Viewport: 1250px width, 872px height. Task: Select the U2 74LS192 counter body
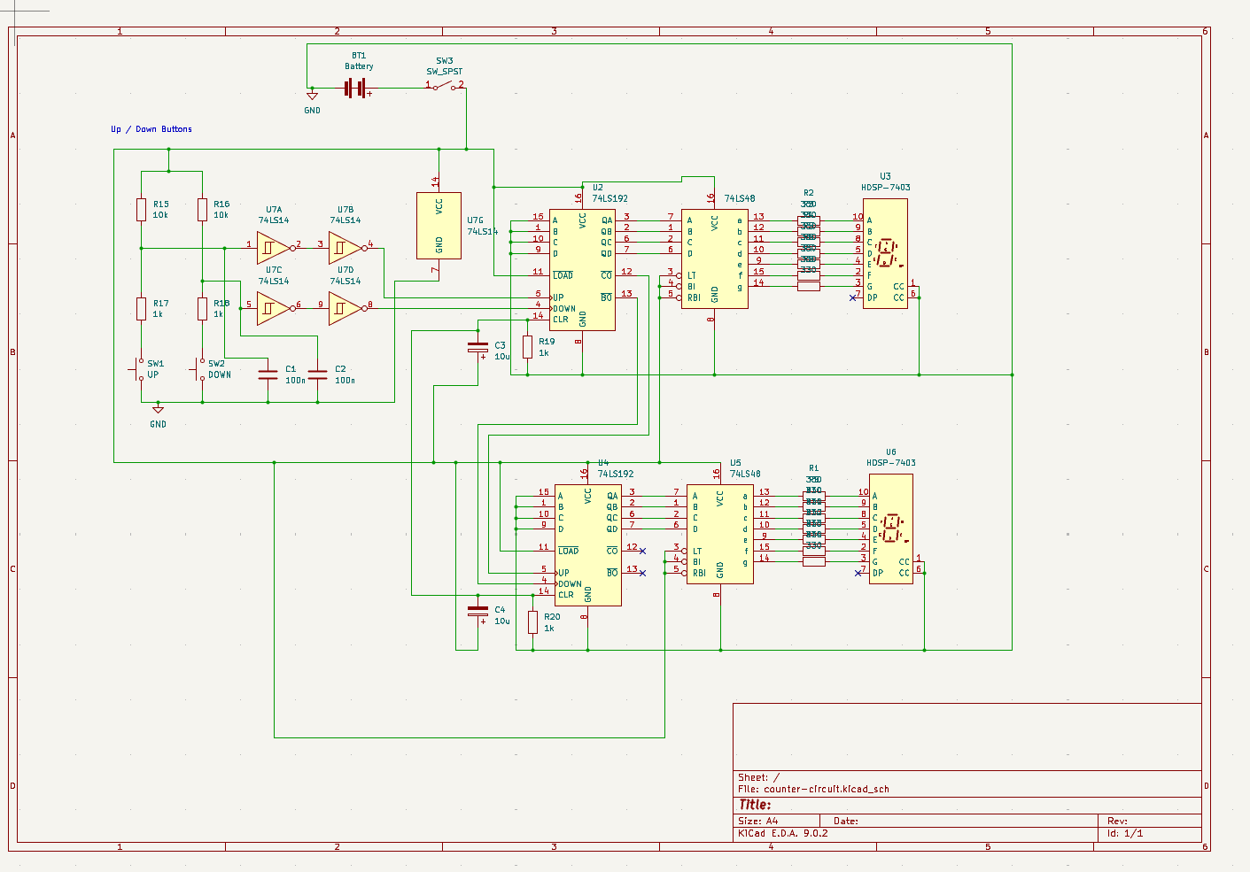(x=582, y=270)
